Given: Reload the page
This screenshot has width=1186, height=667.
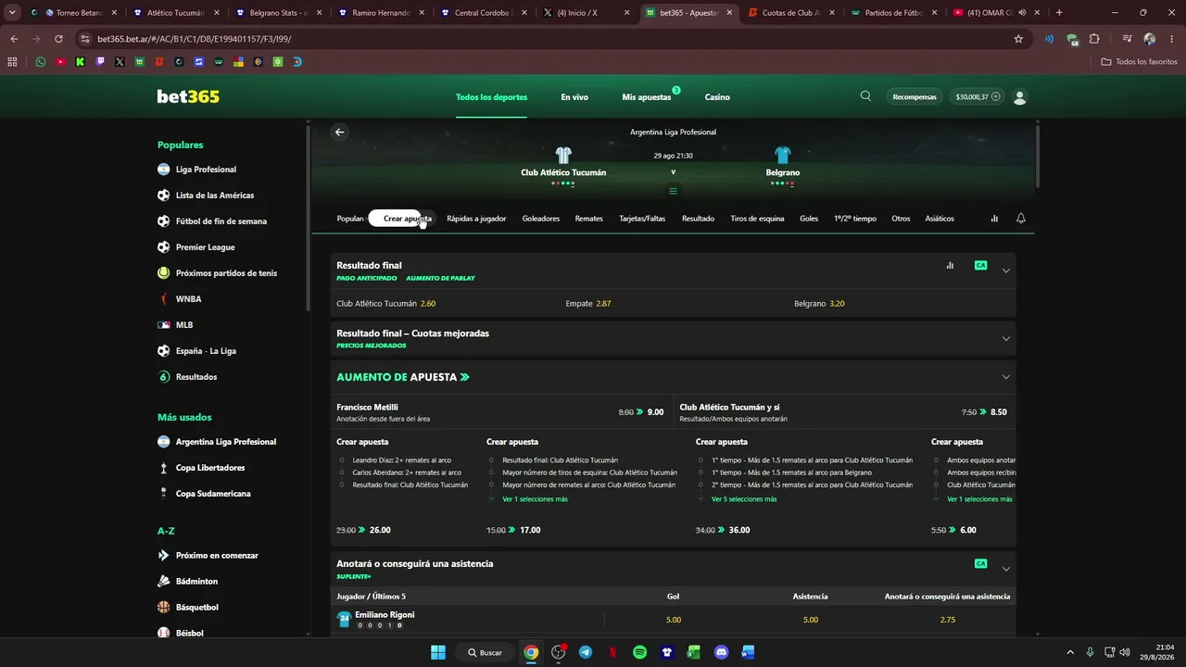Looking at the screenshot, I should pyautogui.click(x=58, y=39).
